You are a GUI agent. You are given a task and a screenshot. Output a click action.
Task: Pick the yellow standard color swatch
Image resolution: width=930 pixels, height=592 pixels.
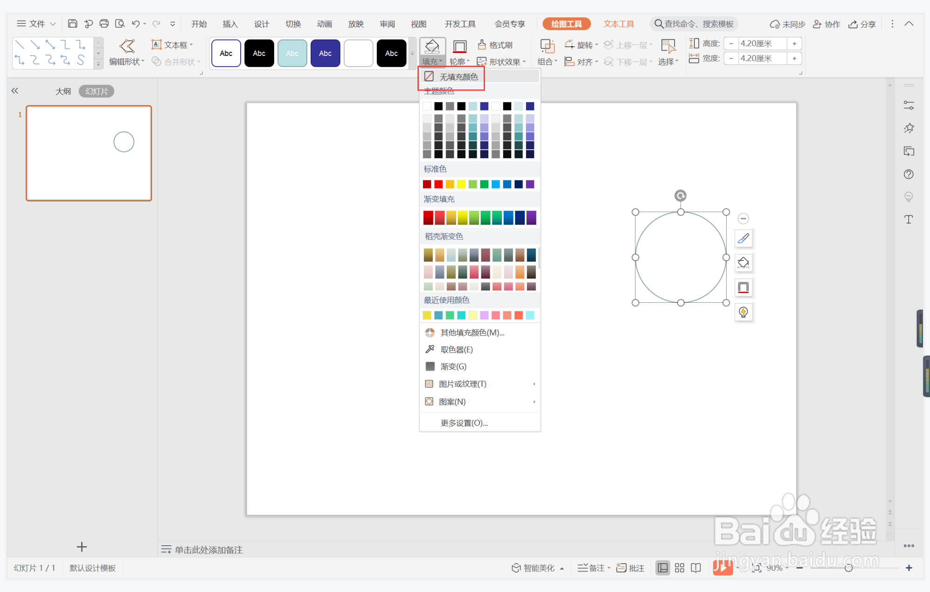[461, 184]
